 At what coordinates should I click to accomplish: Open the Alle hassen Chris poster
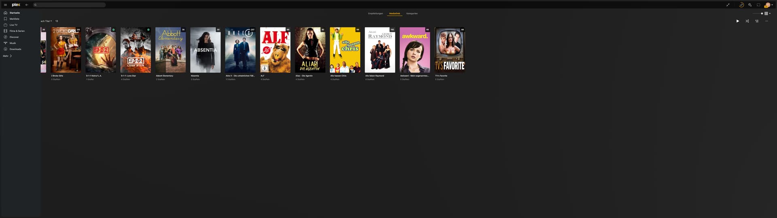click(345, 50)
